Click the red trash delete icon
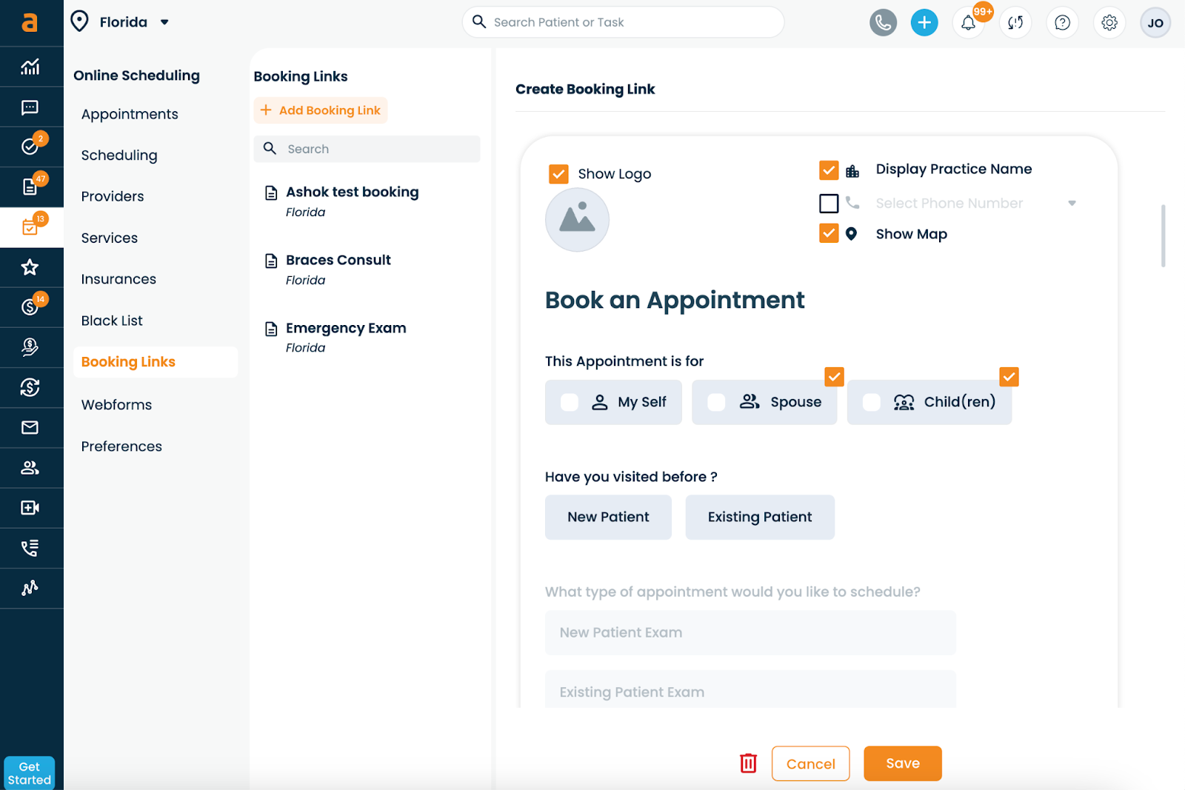Viewport: 1185px width, 790px height. click(x=748, y=763)
